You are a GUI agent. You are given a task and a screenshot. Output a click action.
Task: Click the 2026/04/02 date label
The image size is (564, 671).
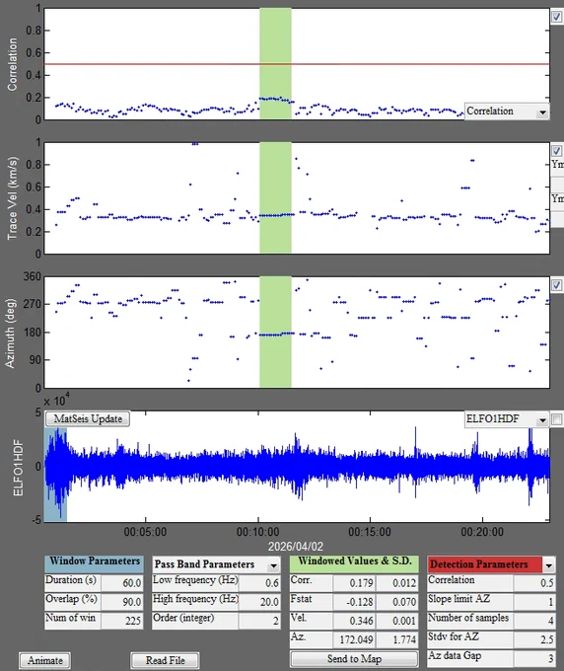[296, 547]
